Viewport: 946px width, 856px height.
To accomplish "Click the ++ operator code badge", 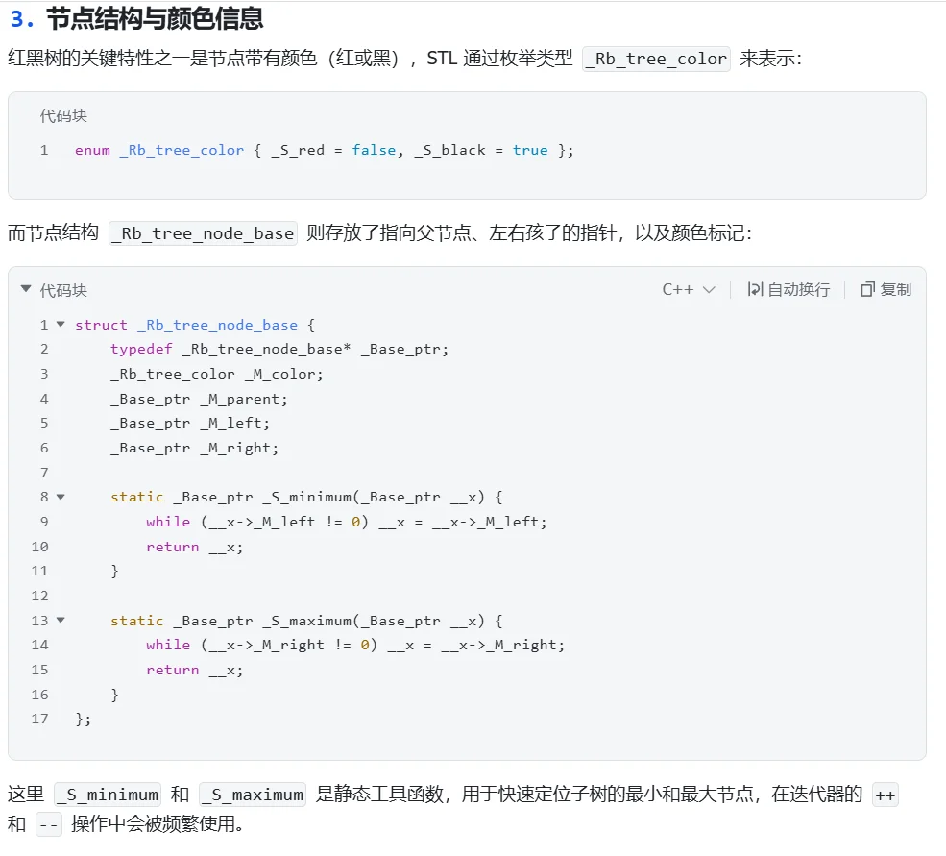I will tap(885, 795).
